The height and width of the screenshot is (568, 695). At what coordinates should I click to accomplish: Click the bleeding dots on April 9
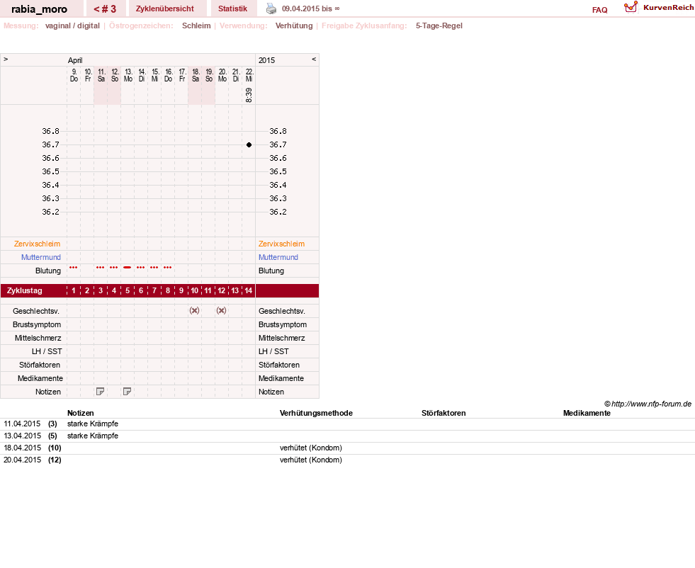tap(74, 268)
